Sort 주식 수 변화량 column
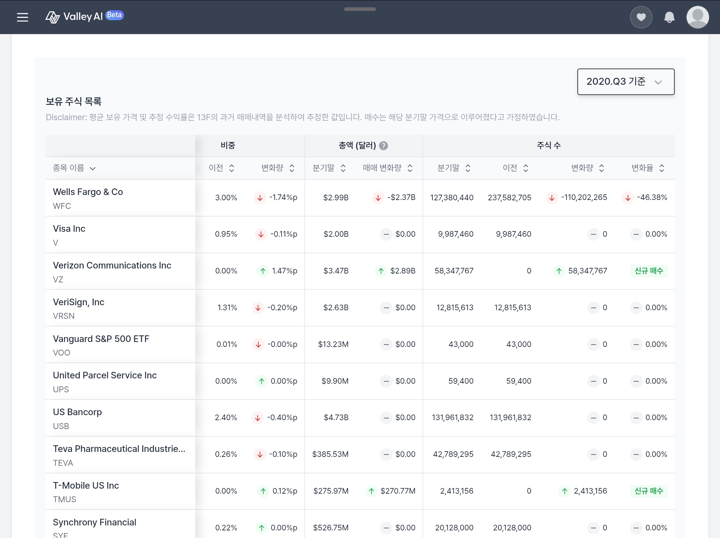 pyautogui.click(x=588, y=168)
